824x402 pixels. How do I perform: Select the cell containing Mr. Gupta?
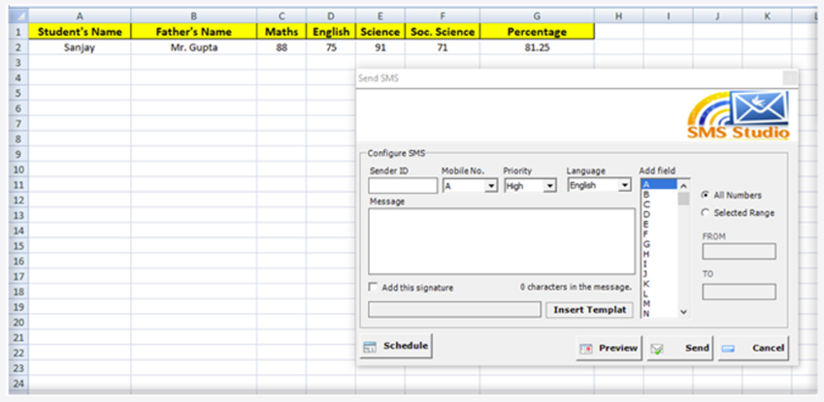point(194,47)
